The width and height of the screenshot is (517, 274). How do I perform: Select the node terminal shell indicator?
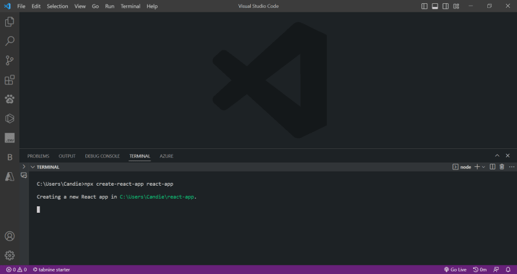tap(461, 167)
